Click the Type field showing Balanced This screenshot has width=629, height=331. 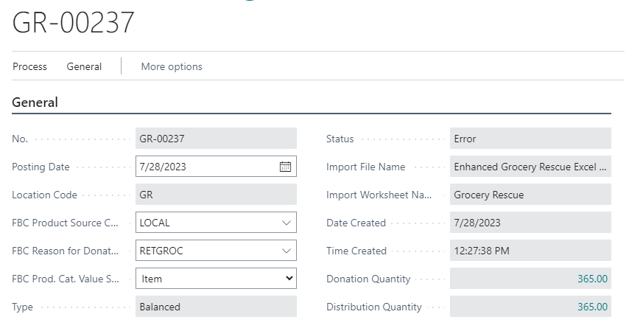tap(216, 307)
